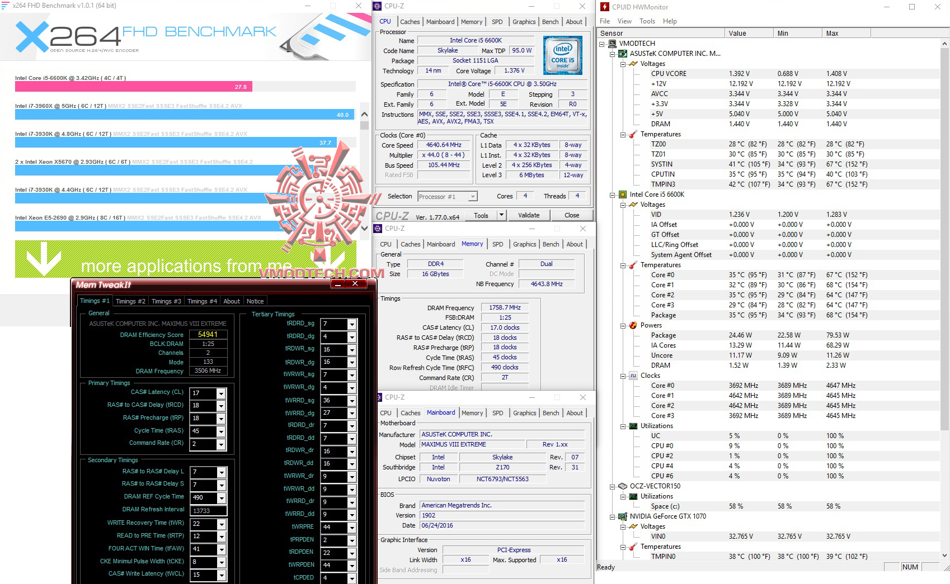Open the Tools dropdown in CPU-Z
The height and width of the screenshot is (584, 950).
(x=500, y=215)
